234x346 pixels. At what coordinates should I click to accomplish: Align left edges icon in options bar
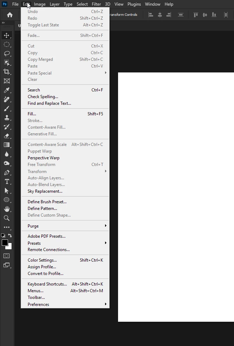pos(151,15)
